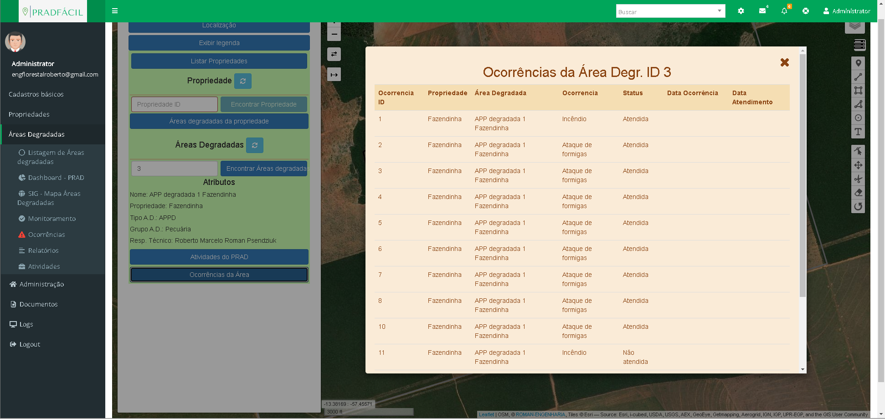Select the draw polyline tool
Screen dimensions: 885x419
858,77
